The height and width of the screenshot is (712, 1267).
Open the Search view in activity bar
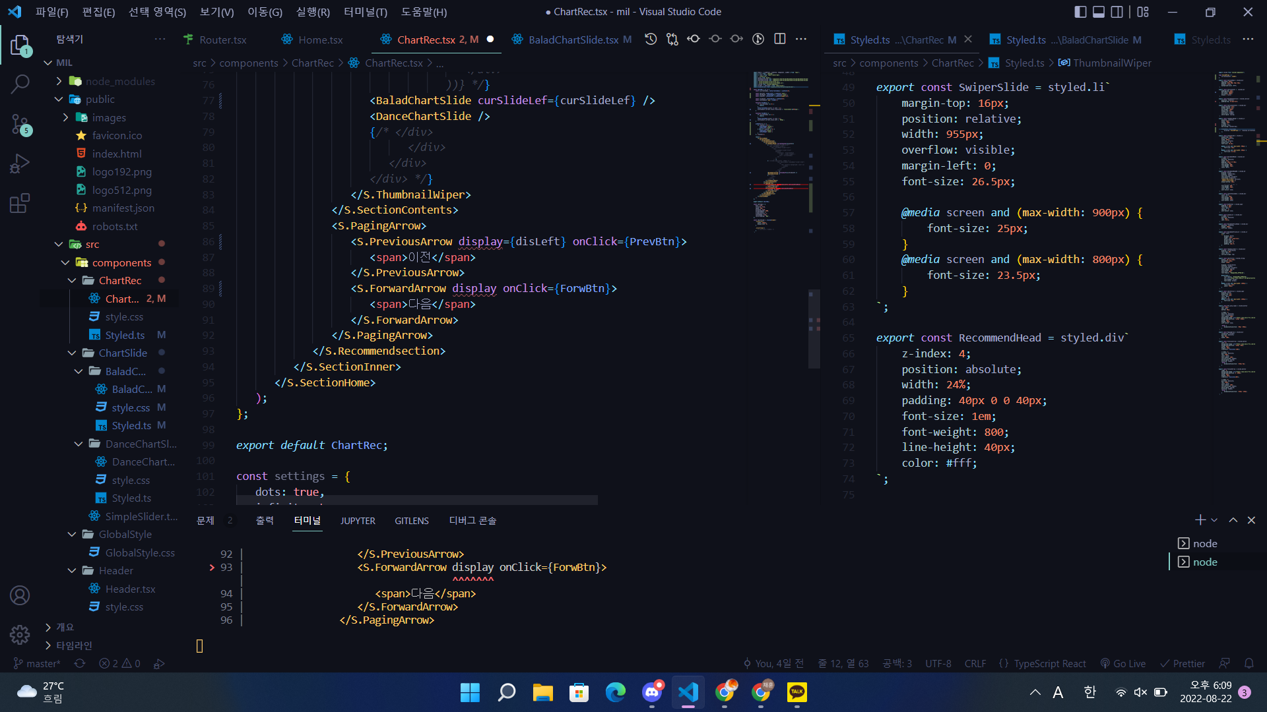click(20, 84)
